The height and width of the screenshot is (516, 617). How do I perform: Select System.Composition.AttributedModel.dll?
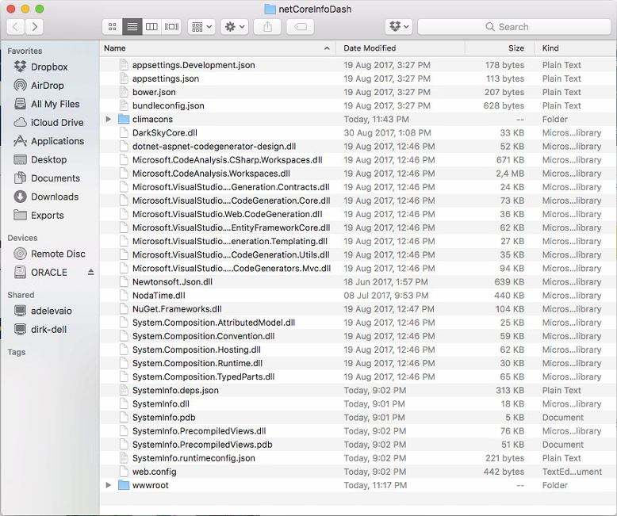coord(358,323)
